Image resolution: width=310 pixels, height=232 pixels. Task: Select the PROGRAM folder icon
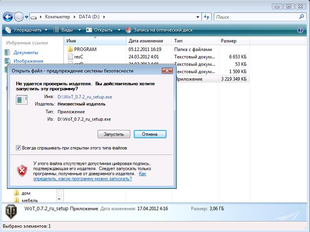click(70, 49)
